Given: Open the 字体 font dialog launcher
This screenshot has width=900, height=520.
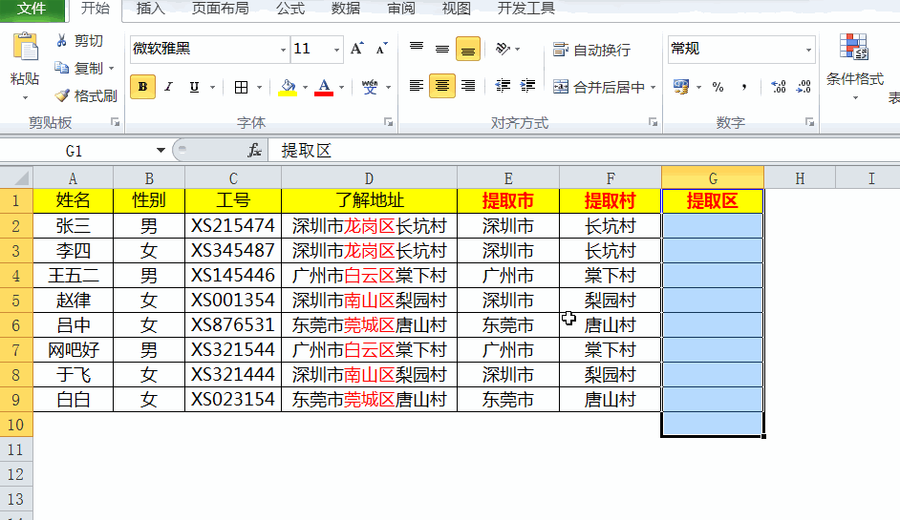Looking at the screenshot, I should click(389, 122).
